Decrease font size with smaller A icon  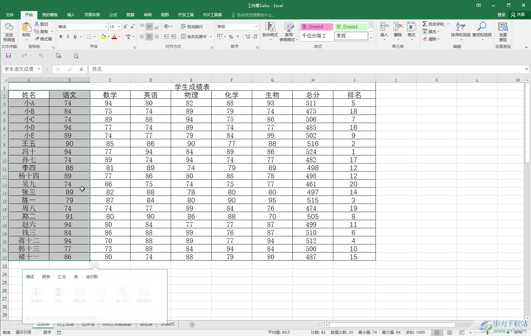point(132,27)
